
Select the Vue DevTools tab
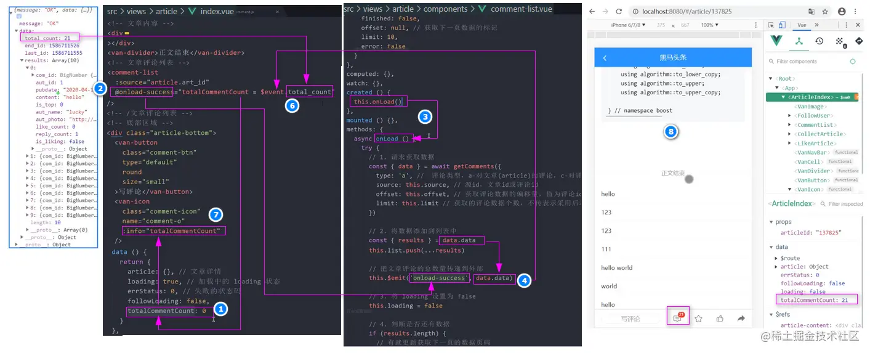[802, 25]
